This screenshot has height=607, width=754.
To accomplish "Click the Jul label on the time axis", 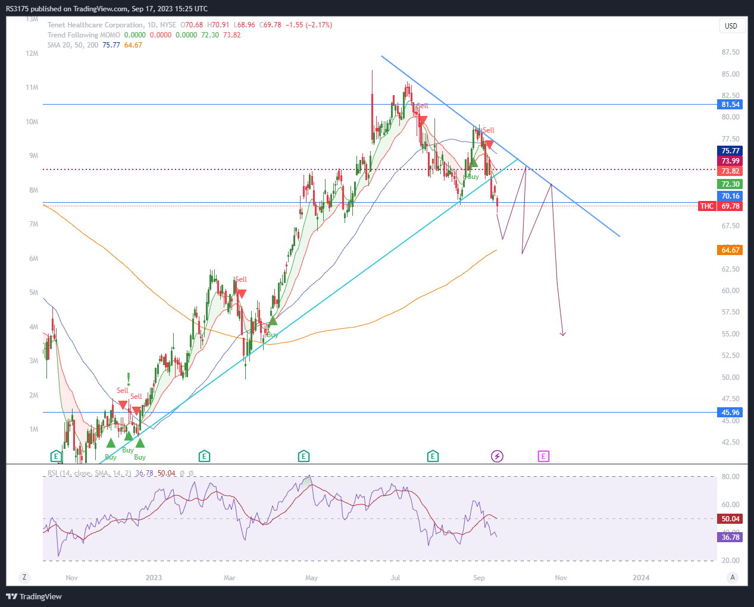I will 395,578.
